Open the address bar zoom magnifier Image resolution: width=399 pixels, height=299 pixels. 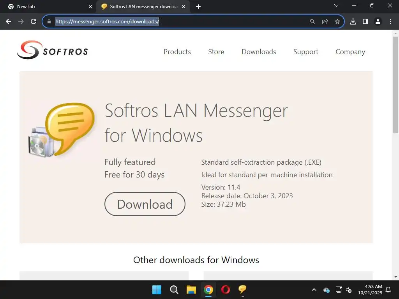point(312,22)
